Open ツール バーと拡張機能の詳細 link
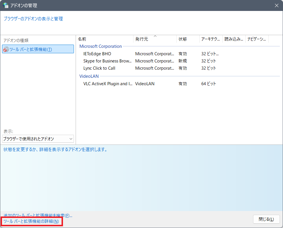283x228 pixels. click(x=31, y=221)
